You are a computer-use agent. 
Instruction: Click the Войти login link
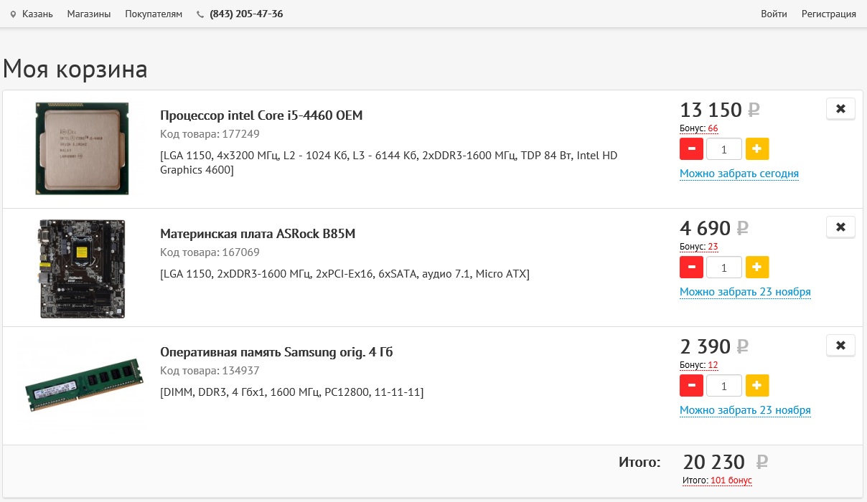click(x=774, y=14)
